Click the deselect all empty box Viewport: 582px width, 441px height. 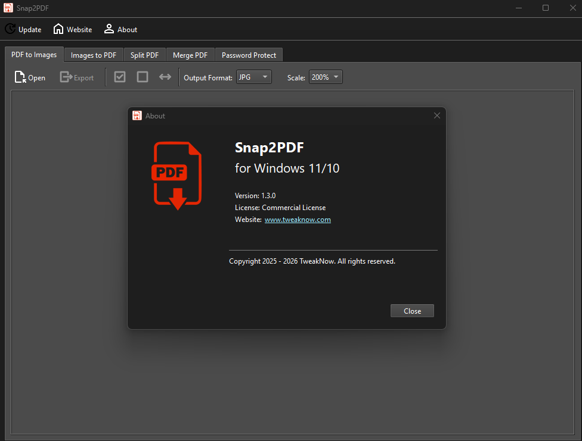[x=143, y=77]
